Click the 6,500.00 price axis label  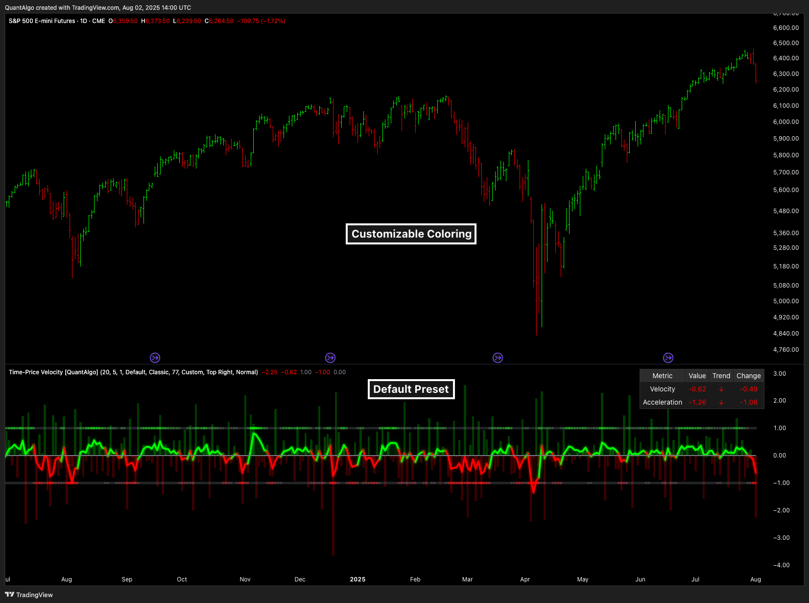point(786,43)
